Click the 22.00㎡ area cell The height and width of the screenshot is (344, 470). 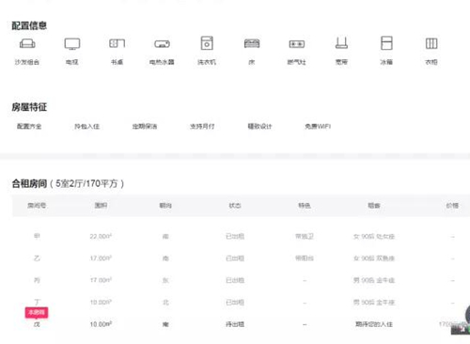(x=101, y=236)
